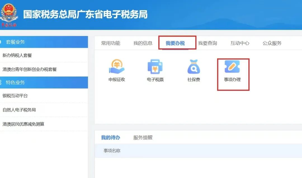Go to 自然人电子税务局
Image resolution: width=302 pixels, height=178 pixels.
coord(19,110)
